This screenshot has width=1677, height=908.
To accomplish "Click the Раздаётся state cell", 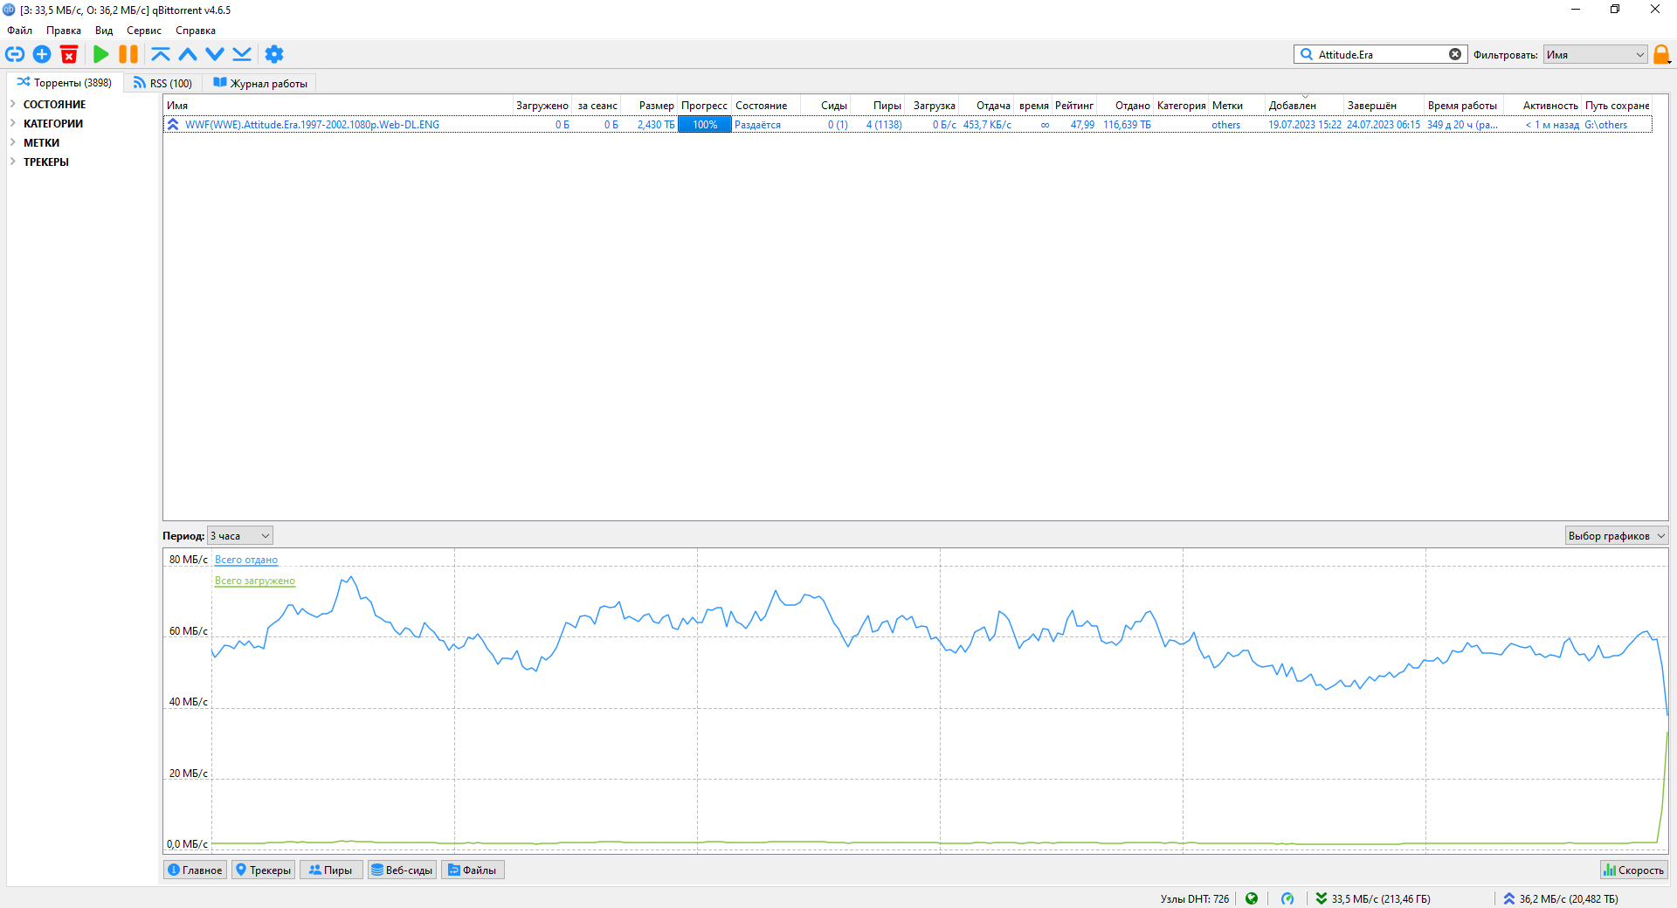I will coord(757,125).
